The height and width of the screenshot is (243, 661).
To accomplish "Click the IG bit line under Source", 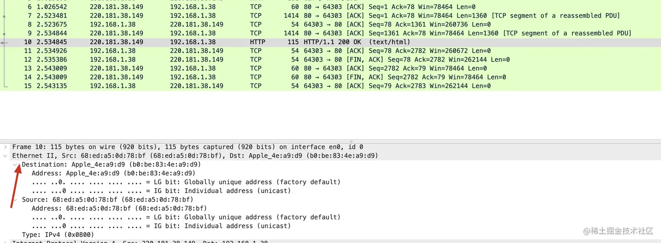I will pyautogui.click(x=161, y=226).
